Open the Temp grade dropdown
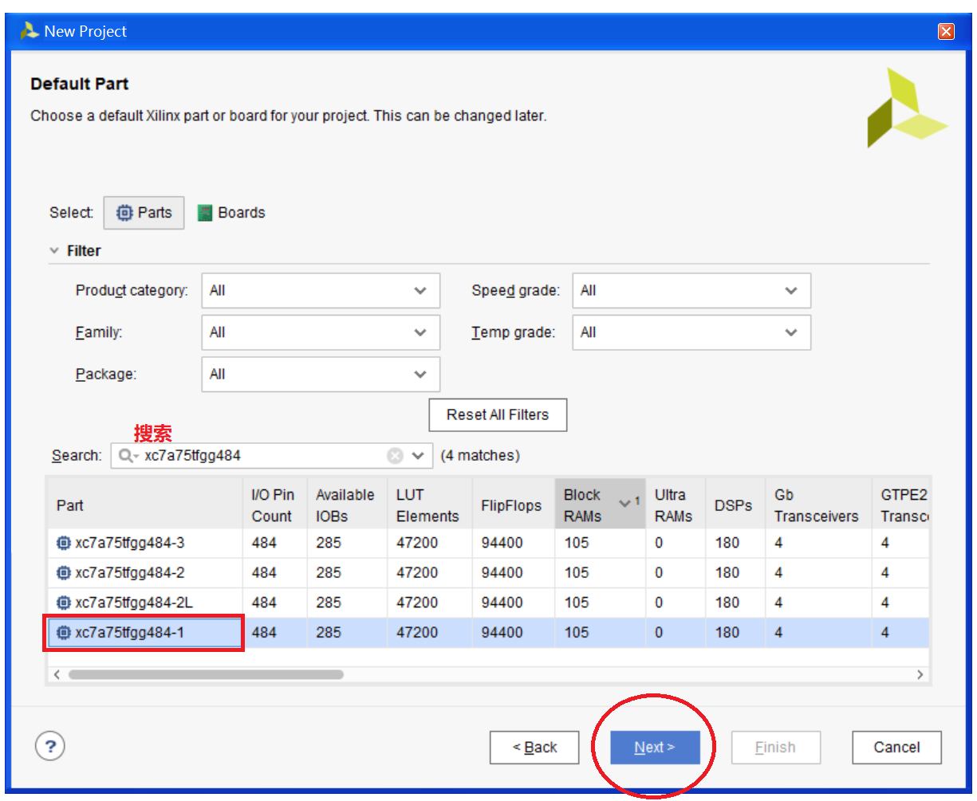The image size is (977, 801). (691, 332)
